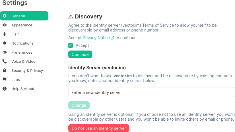Screen dimensions: 235x132
Task: Click the Help & About question icon
Action: tap(5, 89)
